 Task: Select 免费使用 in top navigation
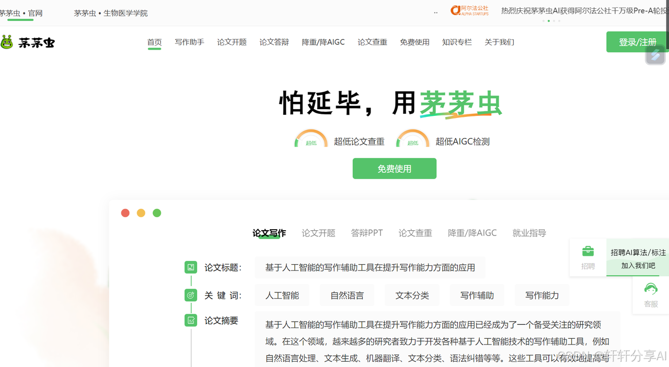[414, 42]
